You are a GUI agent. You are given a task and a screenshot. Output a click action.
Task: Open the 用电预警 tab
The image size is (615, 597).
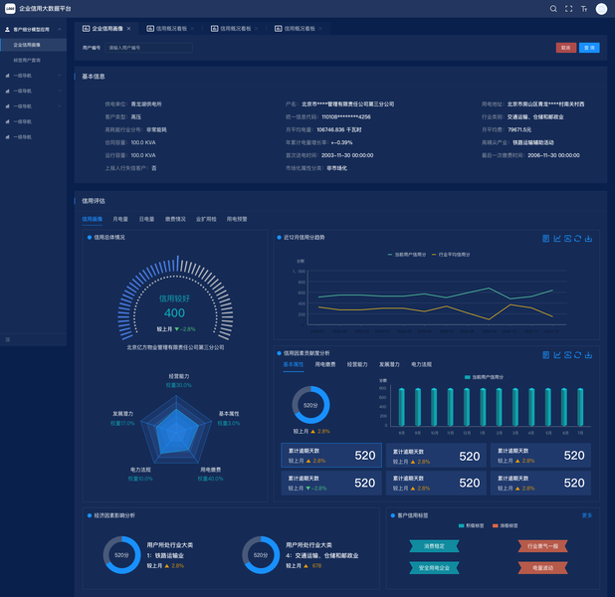pos(237,219)
